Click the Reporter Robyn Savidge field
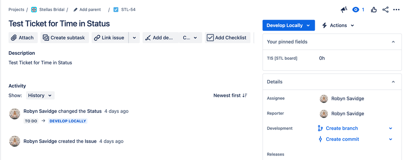 click(x=341, y=114)
